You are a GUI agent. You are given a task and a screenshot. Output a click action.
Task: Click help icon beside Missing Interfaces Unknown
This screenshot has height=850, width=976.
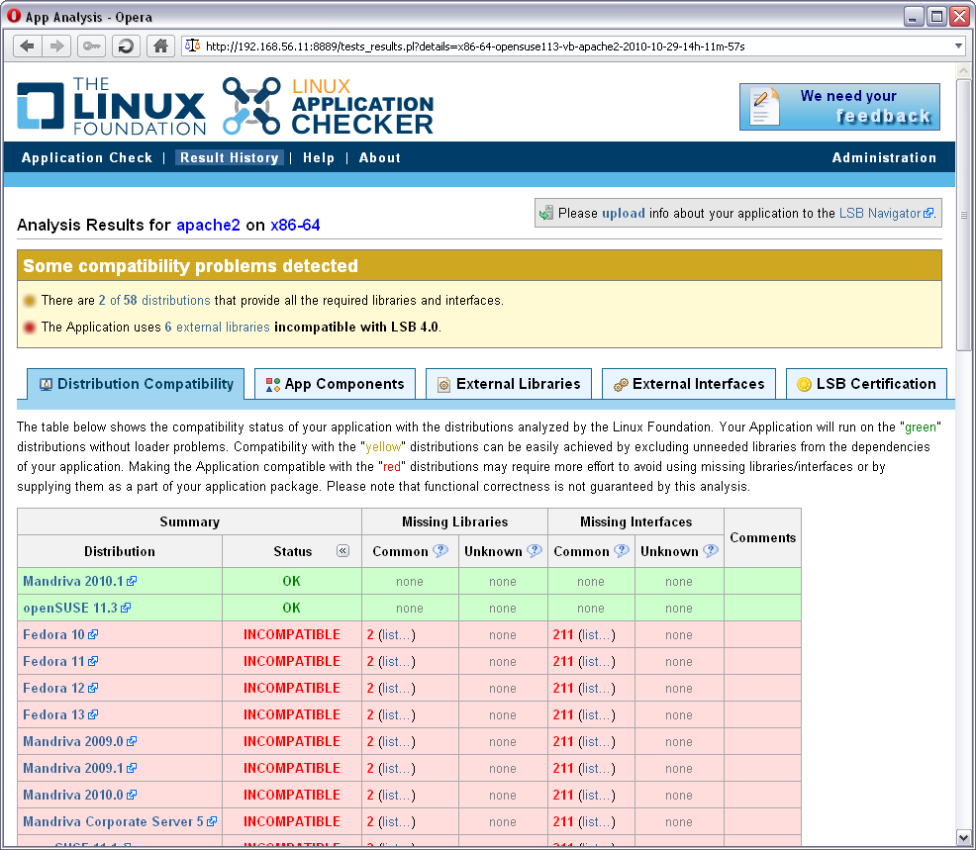pyautogui.click(x=710, y=551)
